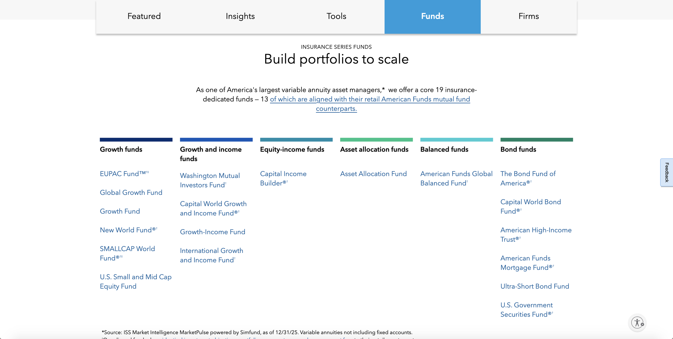Open the Capital Income Builder link
The height and width of the screenshot is (339, 673).
[283, 179]
